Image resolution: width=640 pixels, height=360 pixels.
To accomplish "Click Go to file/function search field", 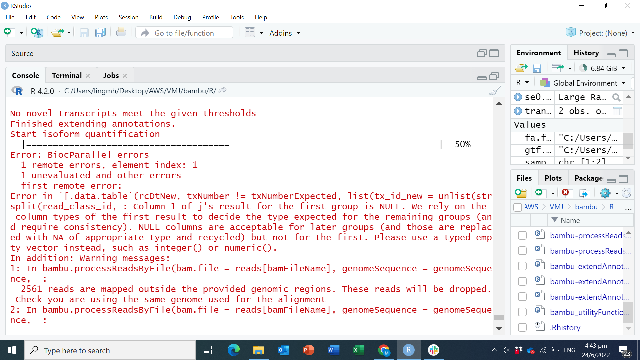I will click(184, 33).
